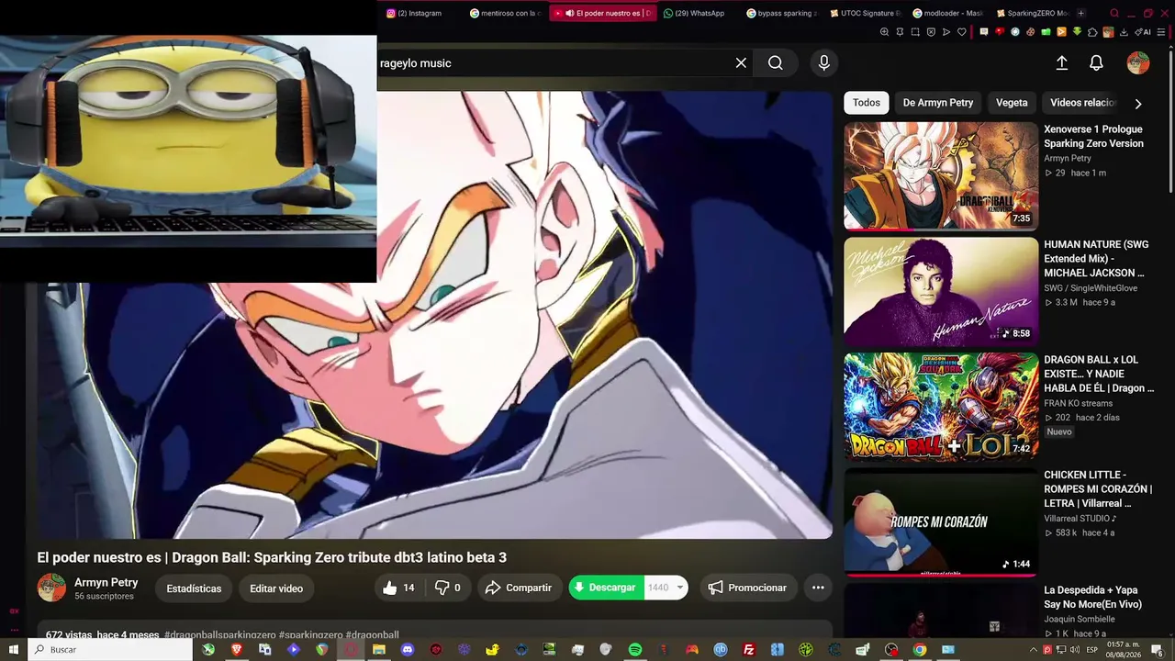Image resolution: width=1175 pixels, height=661 pixels.
Task: Click the snapshot capture icon in toolbar
Action: [x=915, y=32]
